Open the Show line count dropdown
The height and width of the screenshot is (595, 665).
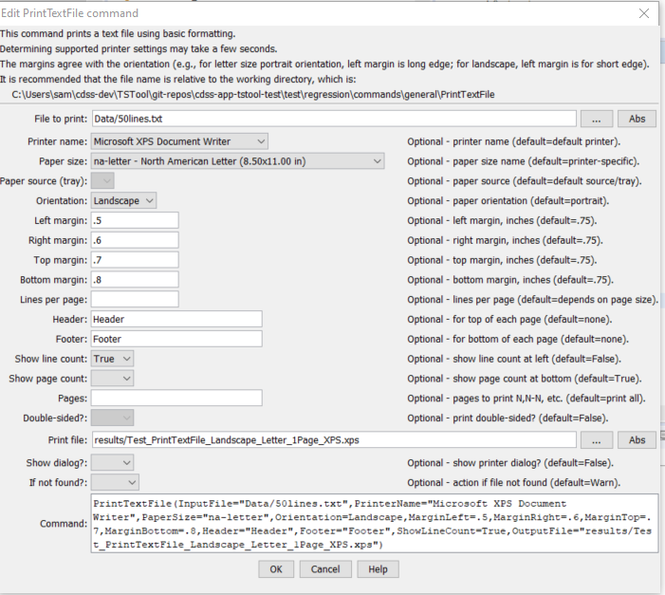click(x=112, y=359)
